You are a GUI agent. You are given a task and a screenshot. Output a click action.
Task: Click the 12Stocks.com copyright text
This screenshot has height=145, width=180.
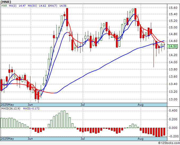click(169, 143)
